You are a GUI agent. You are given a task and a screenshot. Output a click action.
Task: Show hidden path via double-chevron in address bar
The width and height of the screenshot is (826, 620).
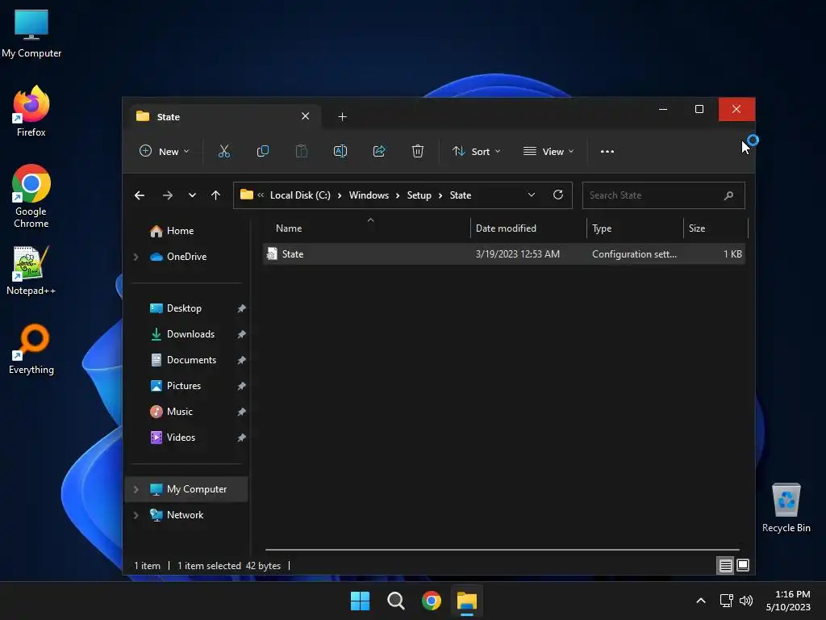[261, 195]
